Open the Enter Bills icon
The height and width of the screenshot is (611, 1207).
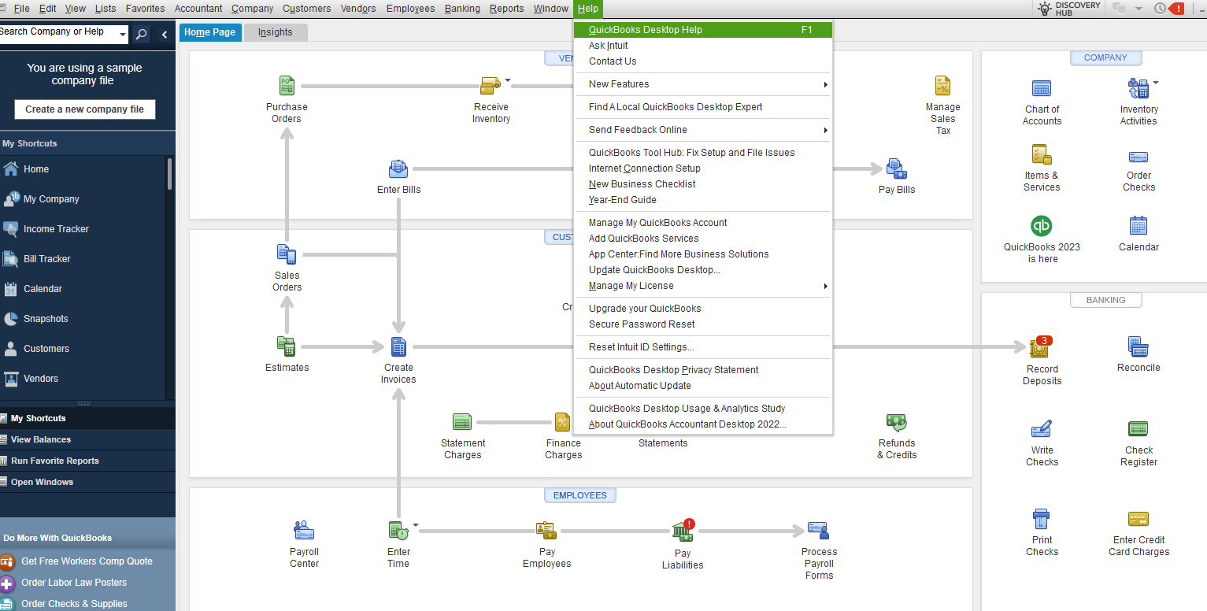(398, 169)
